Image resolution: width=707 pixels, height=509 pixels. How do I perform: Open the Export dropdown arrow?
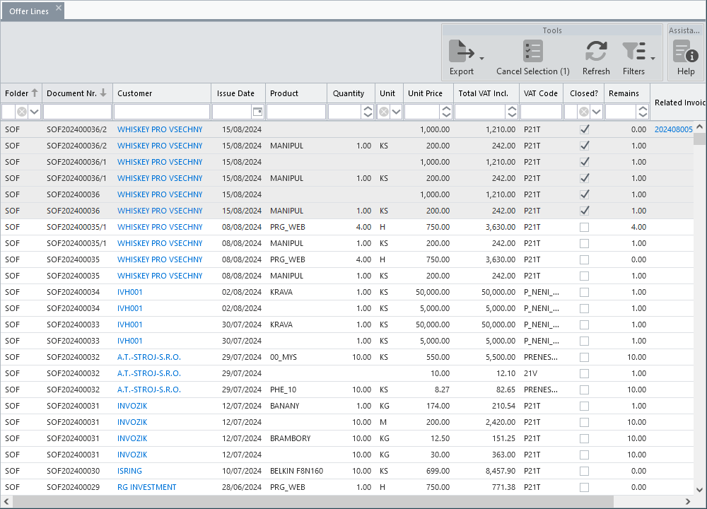coord(481,59)
